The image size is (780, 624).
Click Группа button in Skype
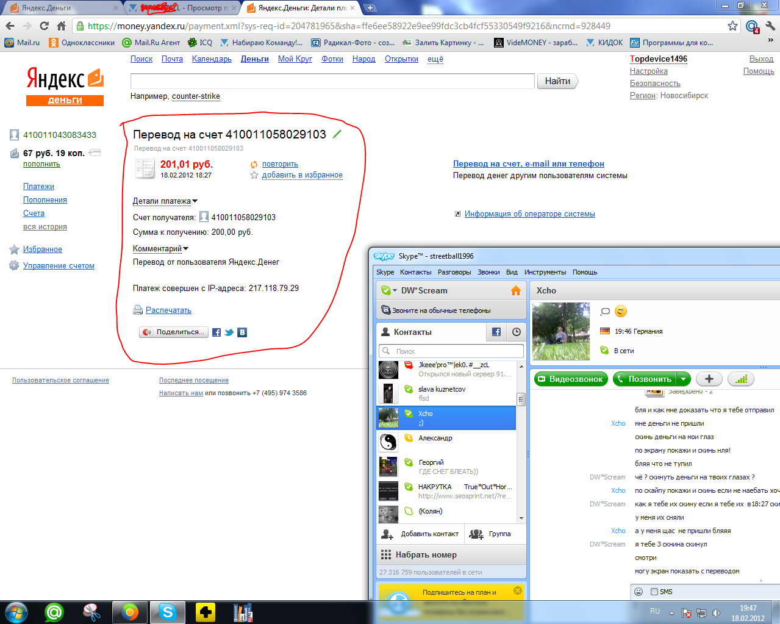tap(495, 534)
